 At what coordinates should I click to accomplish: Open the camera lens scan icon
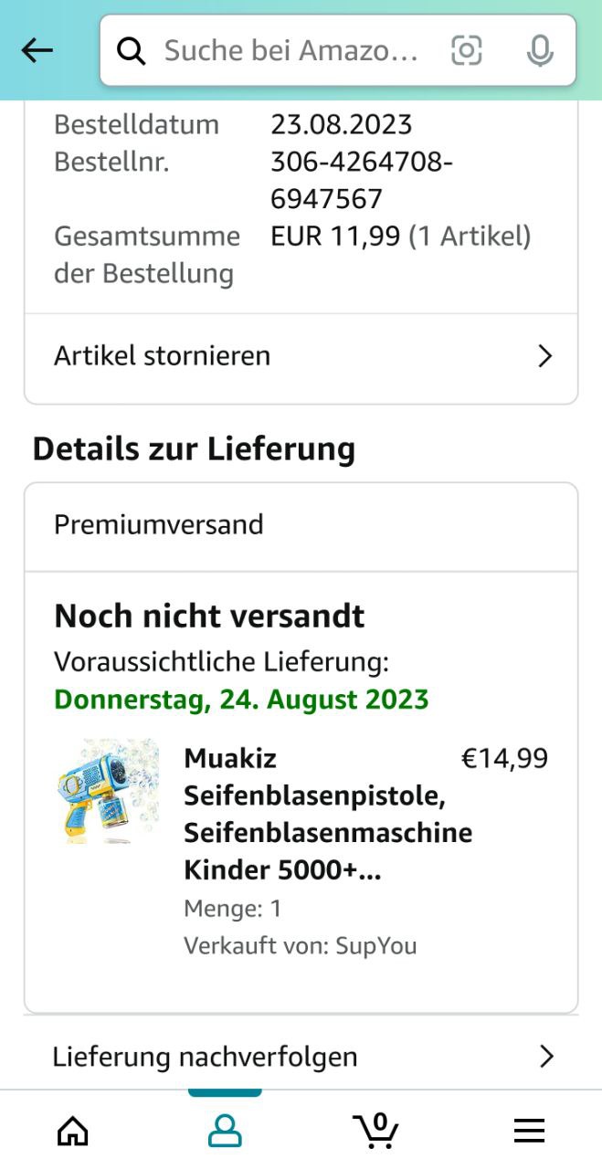click(466, 51)
